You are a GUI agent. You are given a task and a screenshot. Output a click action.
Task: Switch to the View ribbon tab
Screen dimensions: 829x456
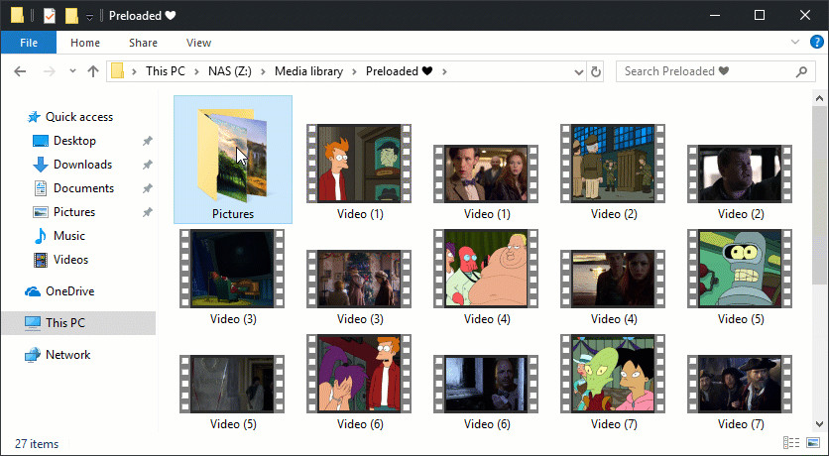(198, 43)
